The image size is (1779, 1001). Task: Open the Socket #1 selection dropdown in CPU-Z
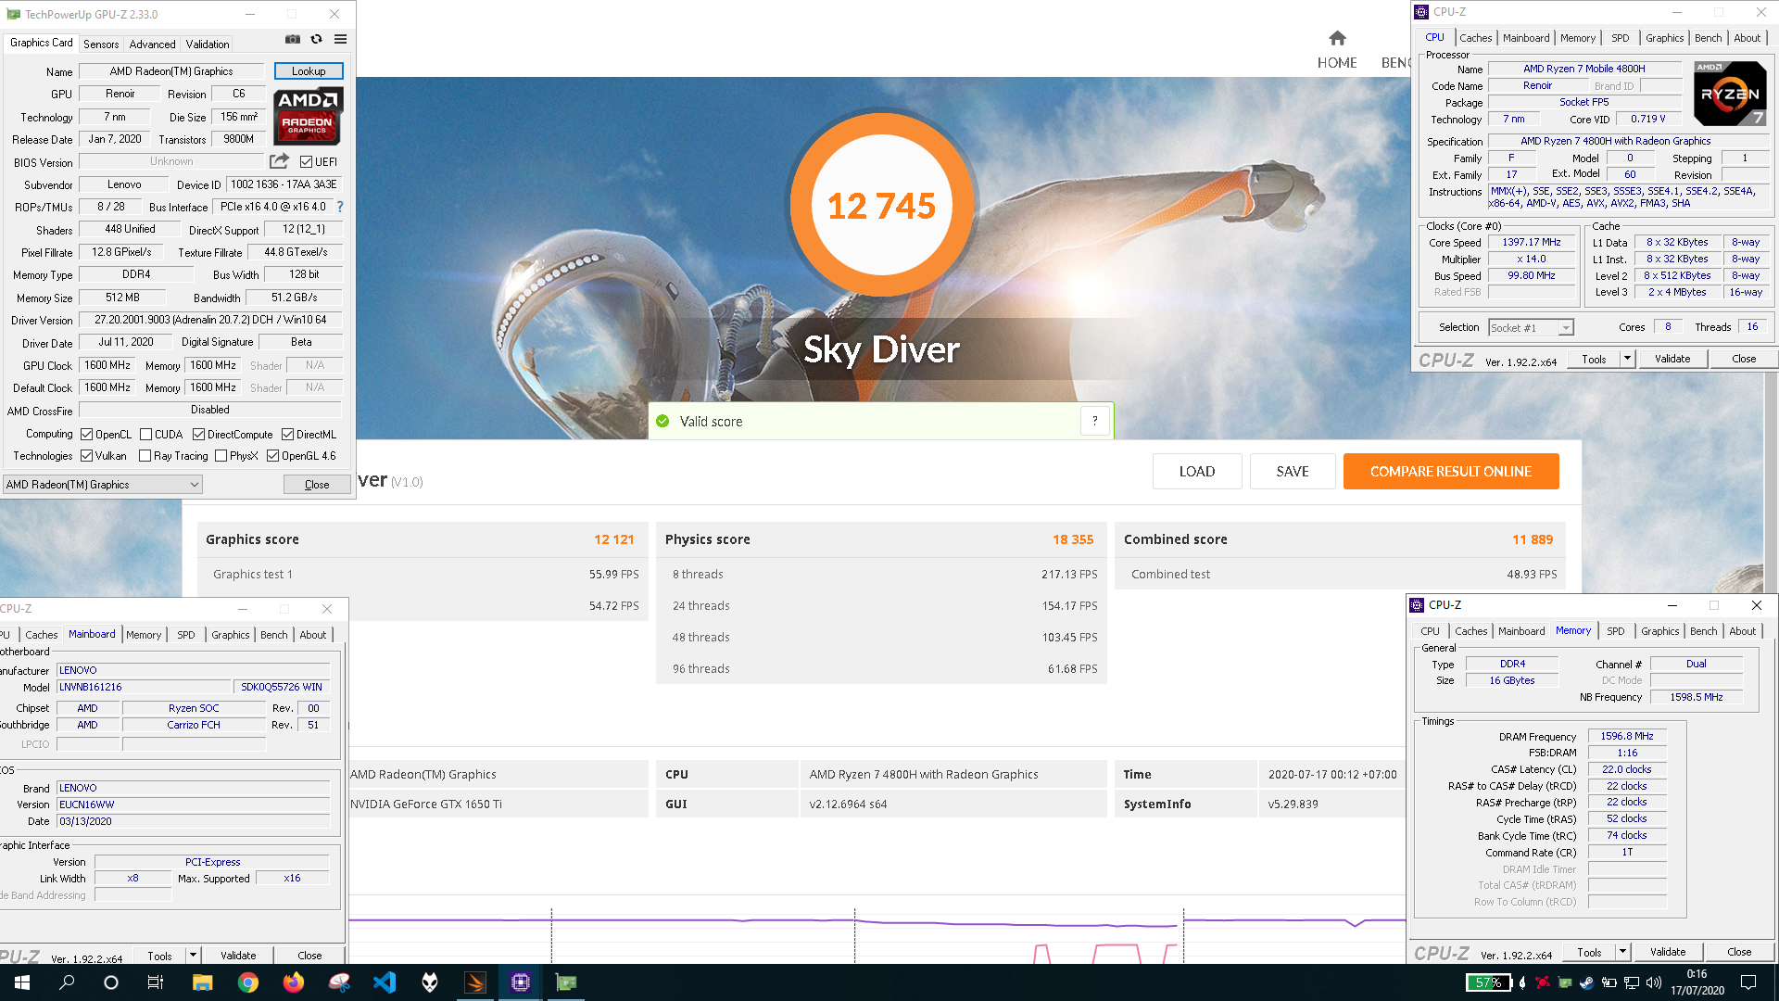click(x=1531, y=327)
